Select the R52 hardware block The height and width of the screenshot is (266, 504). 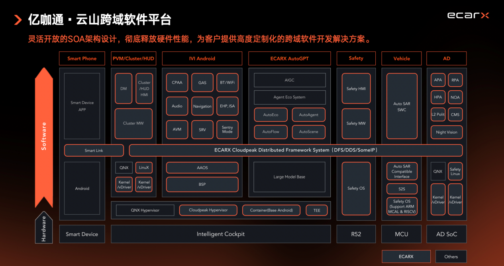[356, 234]
